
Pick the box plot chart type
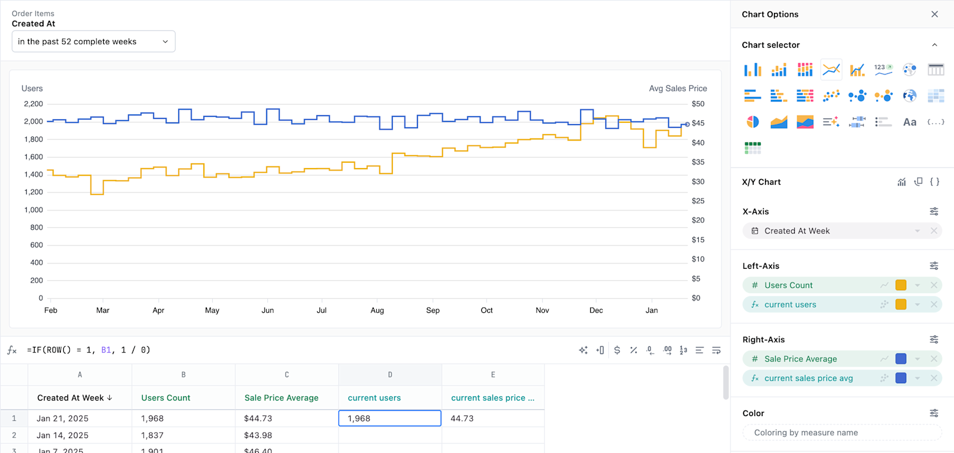(x=857, y=122)
